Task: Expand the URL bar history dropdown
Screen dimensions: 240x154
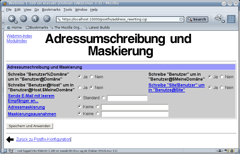Action: (x=181, y=19)
